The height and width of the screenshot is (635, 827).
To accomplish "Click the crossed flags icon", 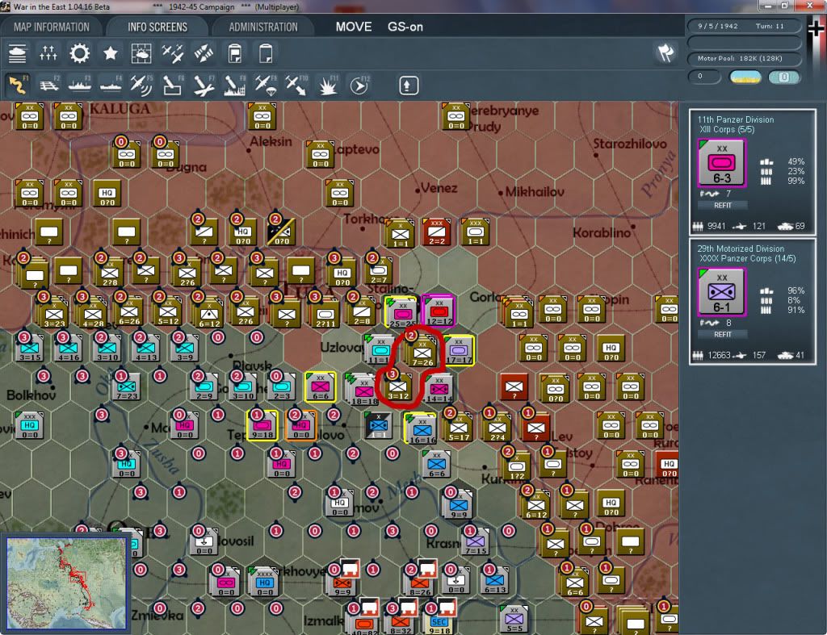I will point(665,52).
